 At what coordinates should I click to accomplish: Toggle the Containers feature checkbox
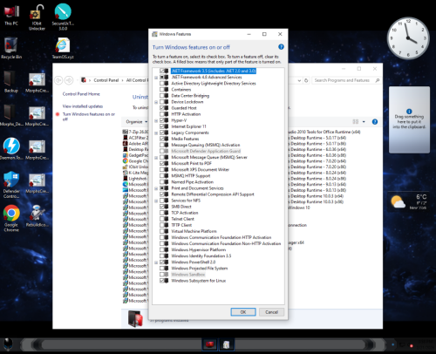[x=162, y=90]
